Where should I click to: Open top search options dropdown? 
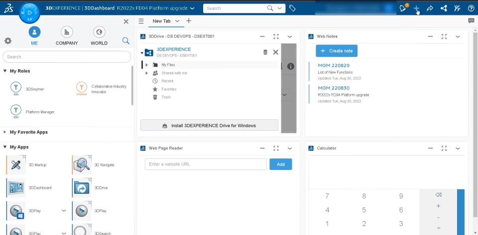pos(279,8)
